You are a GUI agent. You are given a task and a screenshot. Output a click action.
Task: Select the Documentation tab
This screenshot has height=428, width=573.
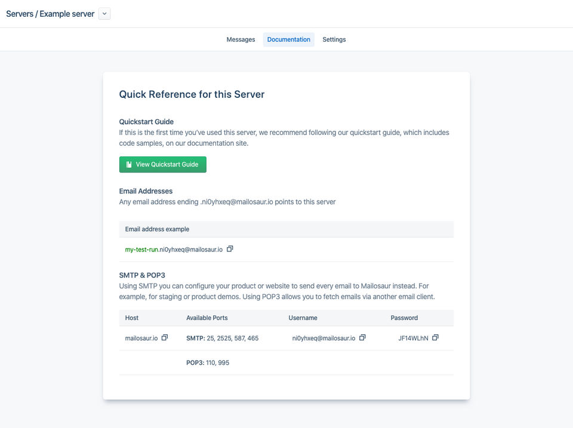[289, 39]
